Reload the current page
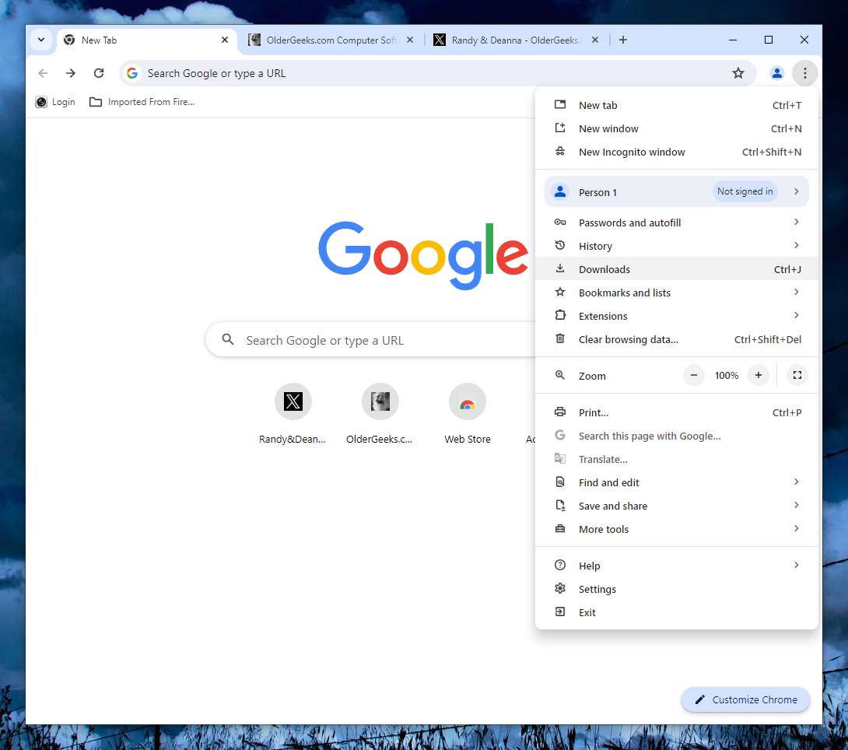 tap(99, 73)
